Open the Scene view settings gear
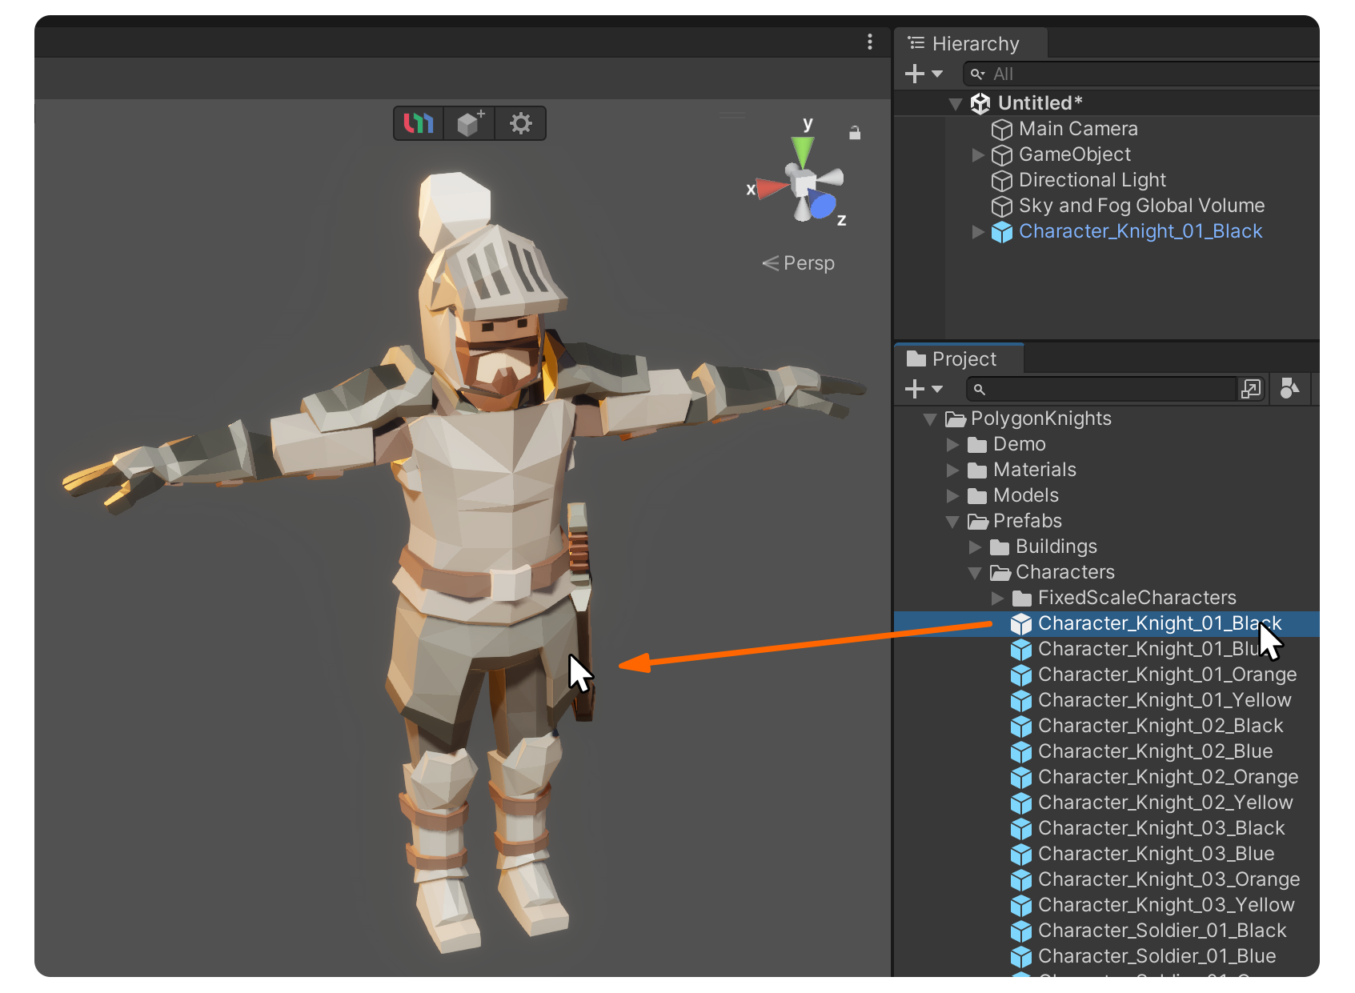 point(521,123)
